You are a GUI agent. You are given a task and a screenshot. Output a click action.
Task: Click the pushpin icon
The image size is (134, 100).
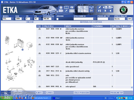(x=100, y=7)
